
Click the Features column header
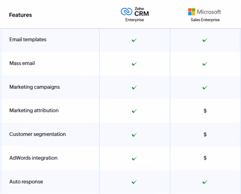[20, 15]
